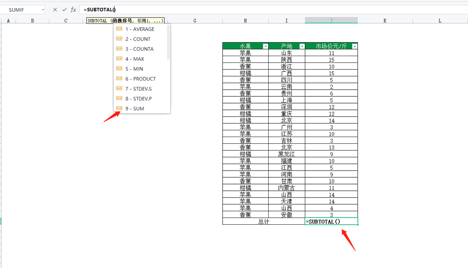Confirm the formula with the checkmark icon
The width and height of the screenshot is (468, 268).
[64, 10]
